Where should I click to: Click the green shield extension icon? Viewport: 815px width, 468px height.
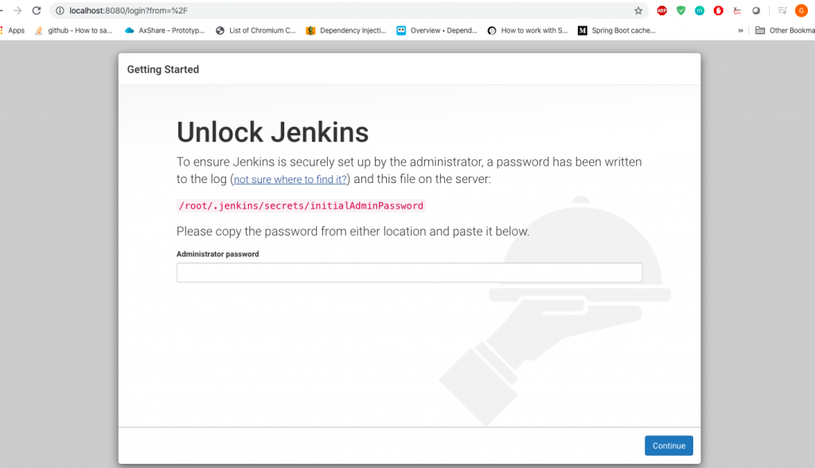681,10
